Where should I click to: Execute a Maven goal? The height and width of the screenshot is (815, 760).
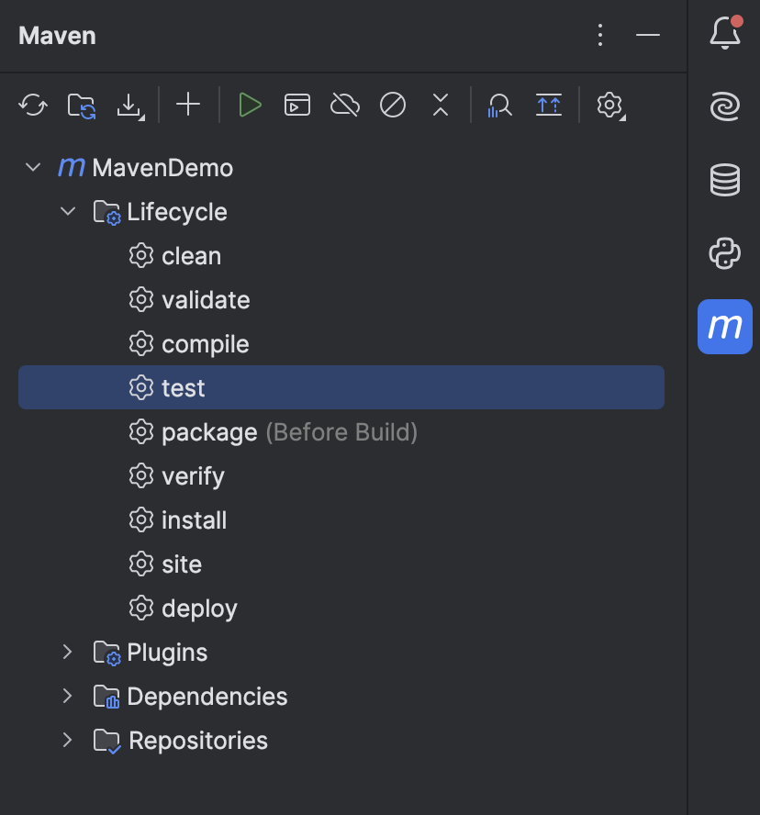[297, 104]
